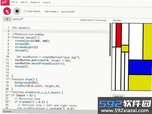Click the 'strokeWeight(5)' line
This screenshot has width=152, height=114.
pos(26,47)
